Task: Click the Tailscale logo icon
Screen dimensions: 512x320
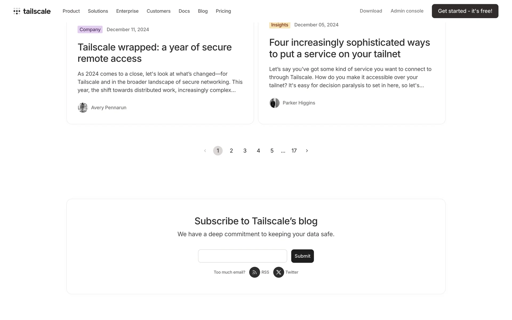Action: click(17, 11)
